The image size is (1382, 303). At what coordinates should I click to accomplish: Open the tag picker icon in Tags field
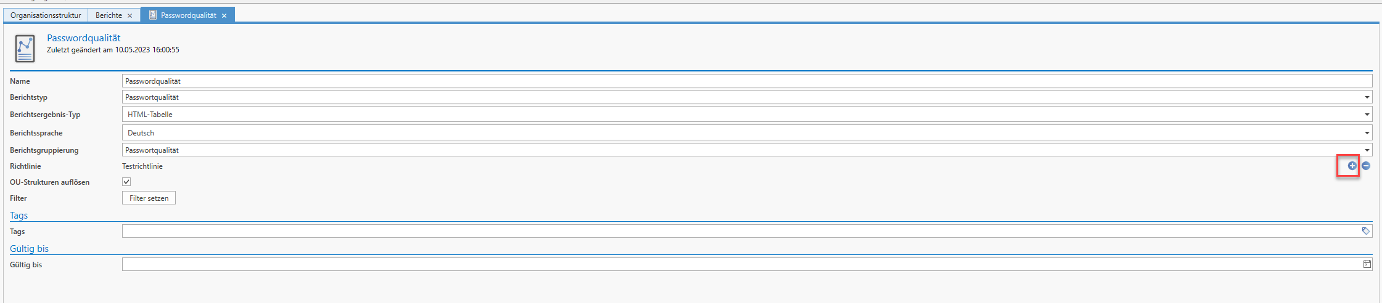1366,231
